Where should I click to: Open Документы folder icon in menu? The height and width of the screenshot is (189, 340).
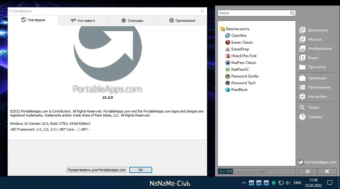302,30
